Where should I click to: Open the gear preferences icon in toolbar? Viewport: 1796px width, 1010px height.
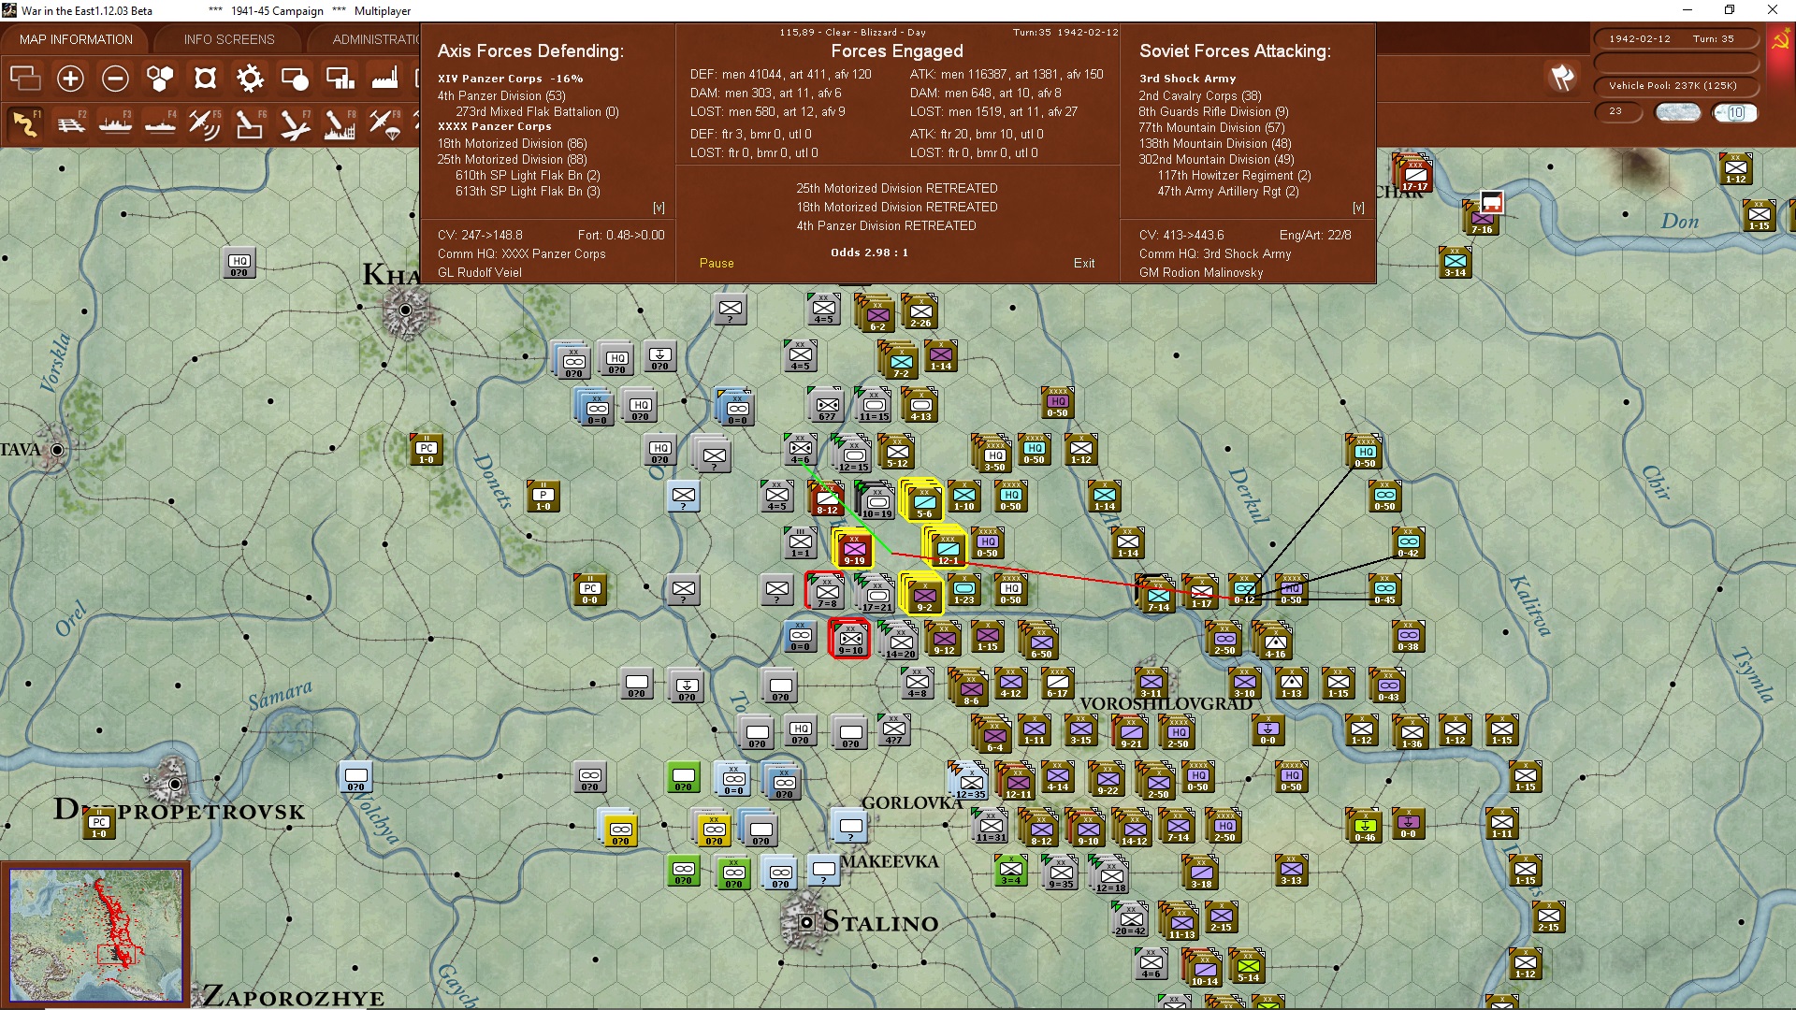point(250,79)
